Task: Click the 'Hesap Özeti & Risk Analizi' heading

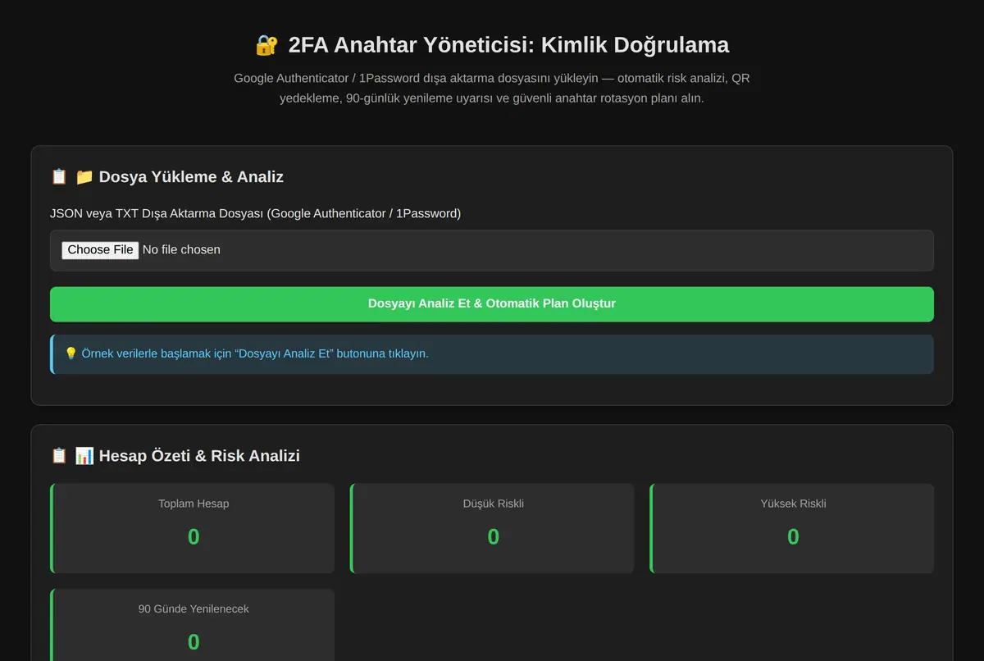Action: 199,455
